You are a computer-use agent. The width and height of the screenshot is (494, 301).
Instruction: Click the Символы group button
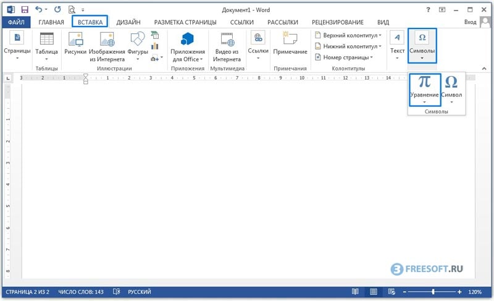422,45
